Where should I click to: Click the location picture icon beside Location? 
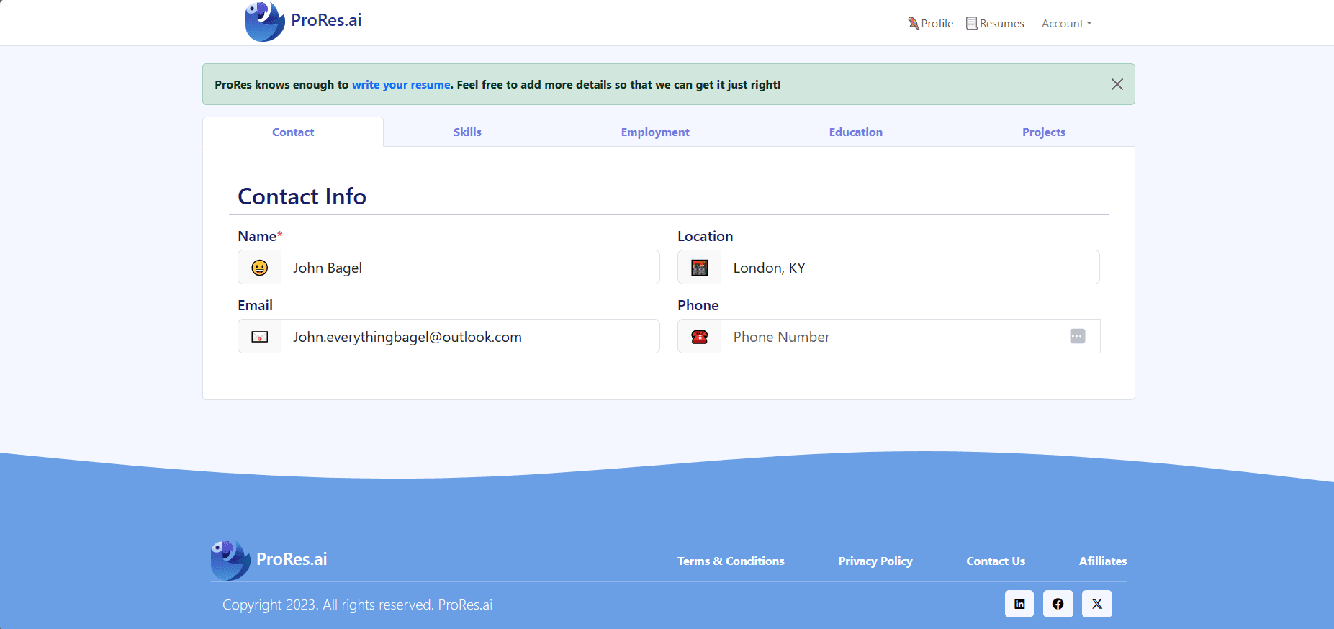coord(699,268)
